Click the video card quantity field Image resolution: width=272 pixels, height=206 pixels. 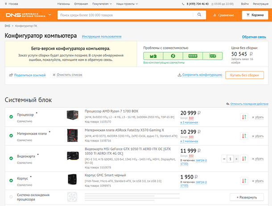230,159
